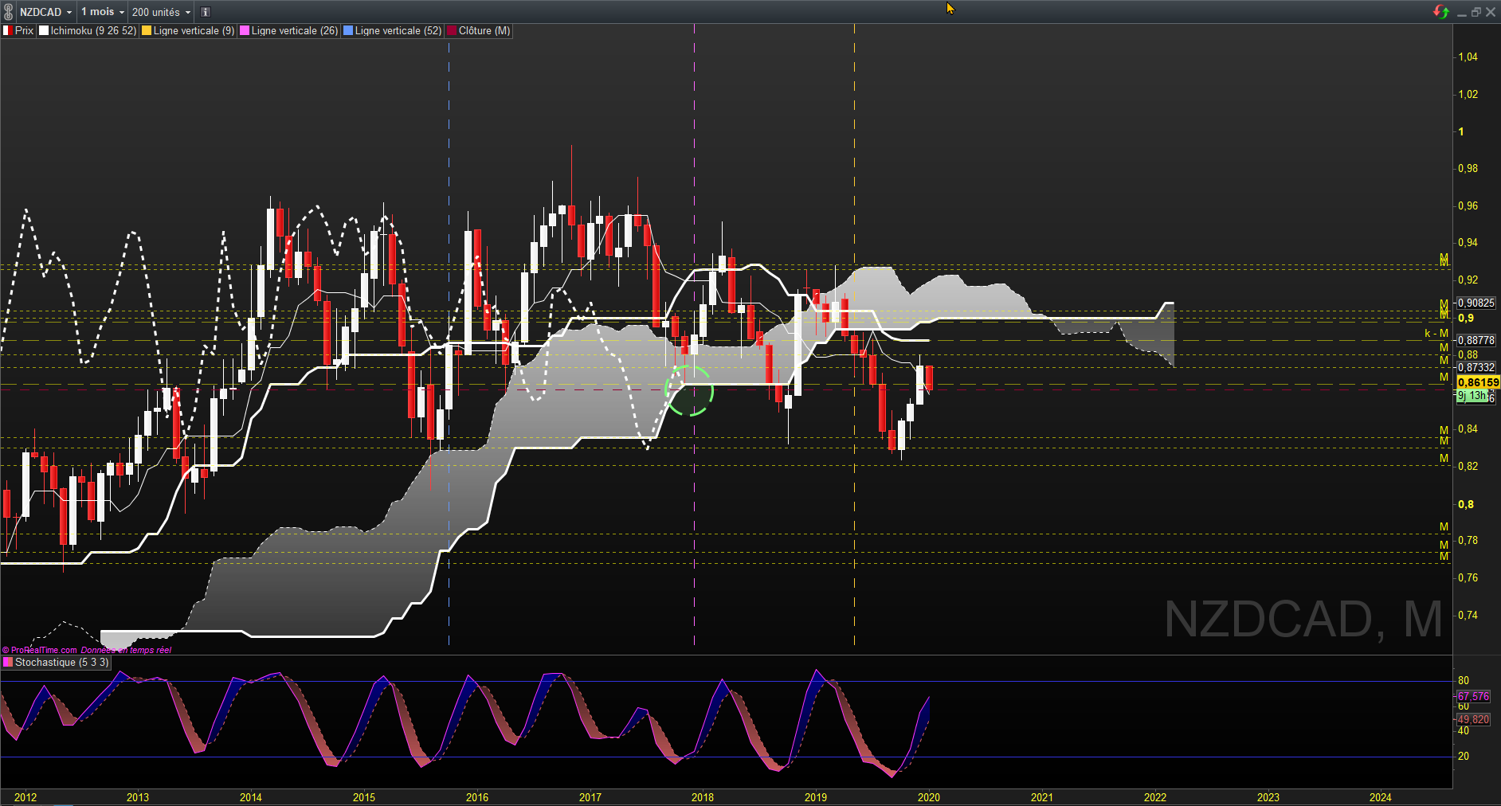
Task: Open the NZDCAD instrument dropdown
Action: (x=45, y=12)
